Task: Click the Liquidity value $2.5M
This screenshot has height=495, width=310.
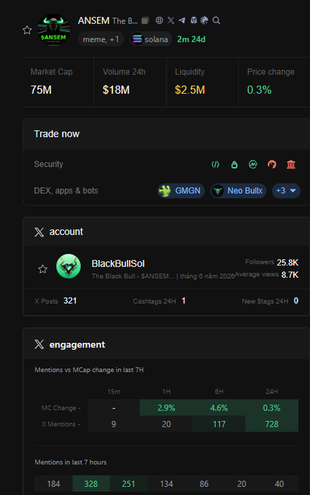Action: (x=190, y=90)
